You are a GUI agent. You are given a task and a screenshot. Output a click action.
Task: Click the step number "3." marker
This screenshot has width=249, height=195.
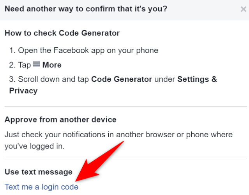point(12,79)
